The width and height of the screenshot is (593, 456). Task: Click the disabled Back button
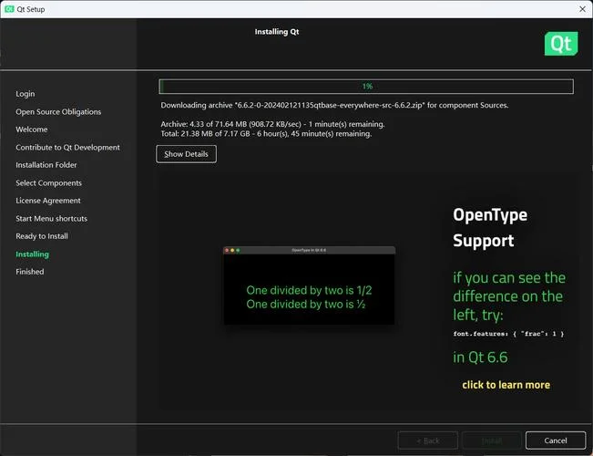click(428, 440)
